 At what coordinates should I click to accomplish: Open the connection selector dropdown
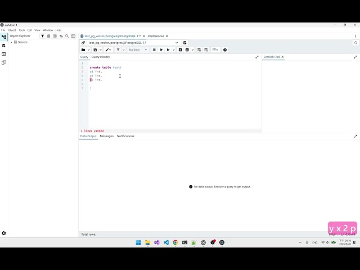177,43
